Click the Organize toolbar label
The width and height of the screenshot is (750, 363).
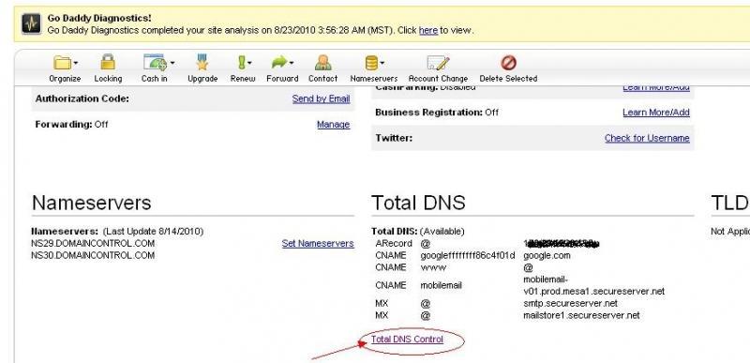(x=65, y=79)
